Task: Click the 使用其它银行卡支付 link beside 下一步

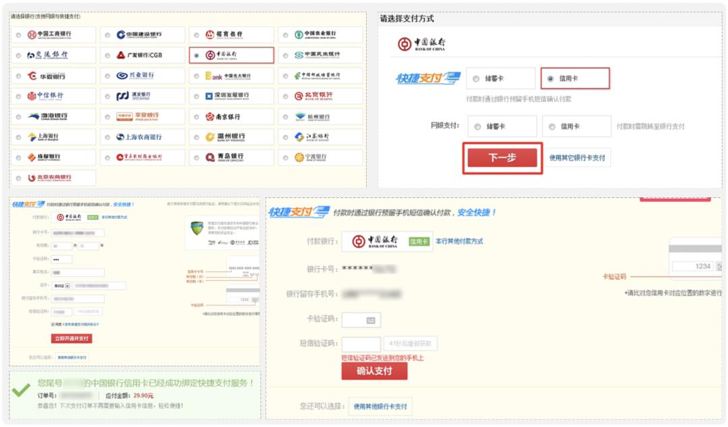Action: 577,158
